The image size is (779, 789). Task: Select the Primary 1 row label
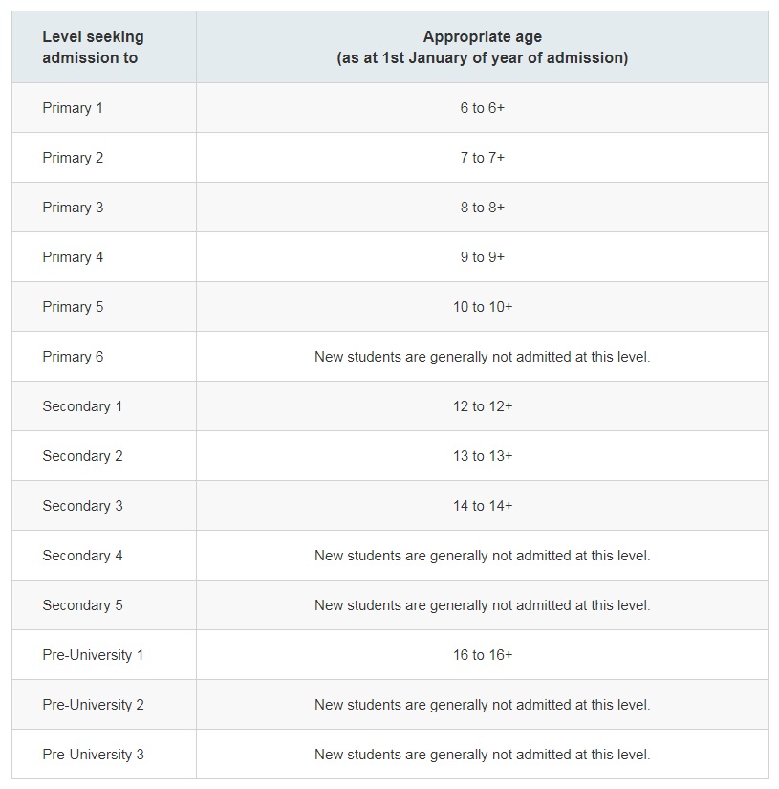(73, 108)
